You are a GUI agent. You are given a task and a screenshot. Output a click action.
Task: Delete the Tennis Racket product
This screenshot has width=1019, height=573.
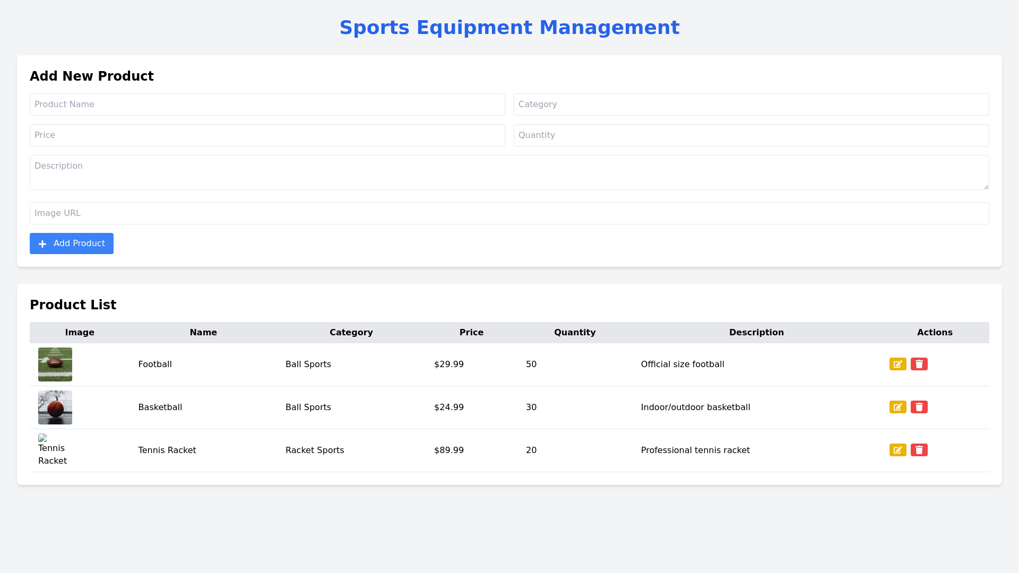pyautogui.click(x=919, y=450)
